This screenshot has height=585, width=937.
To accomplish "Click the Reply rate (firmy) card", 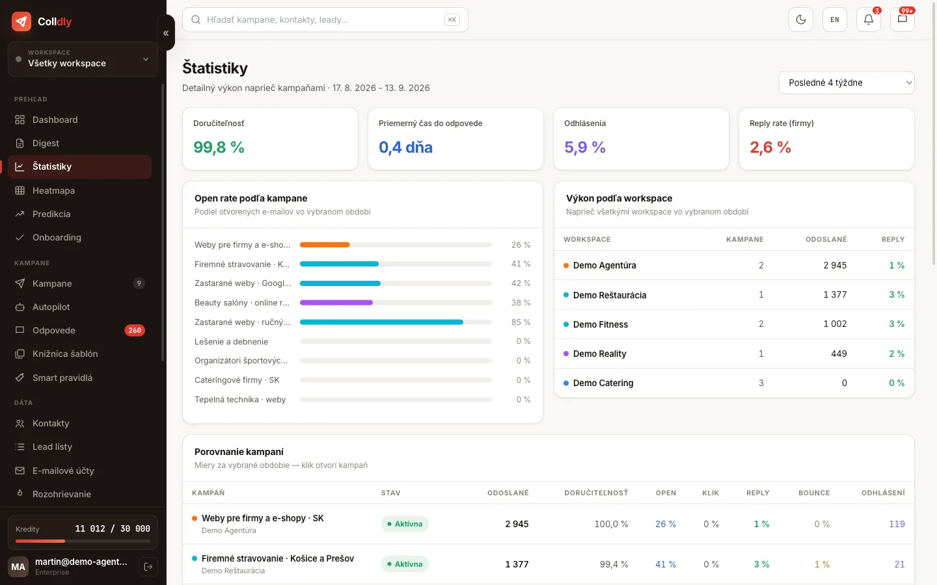I will click(826, 139).
